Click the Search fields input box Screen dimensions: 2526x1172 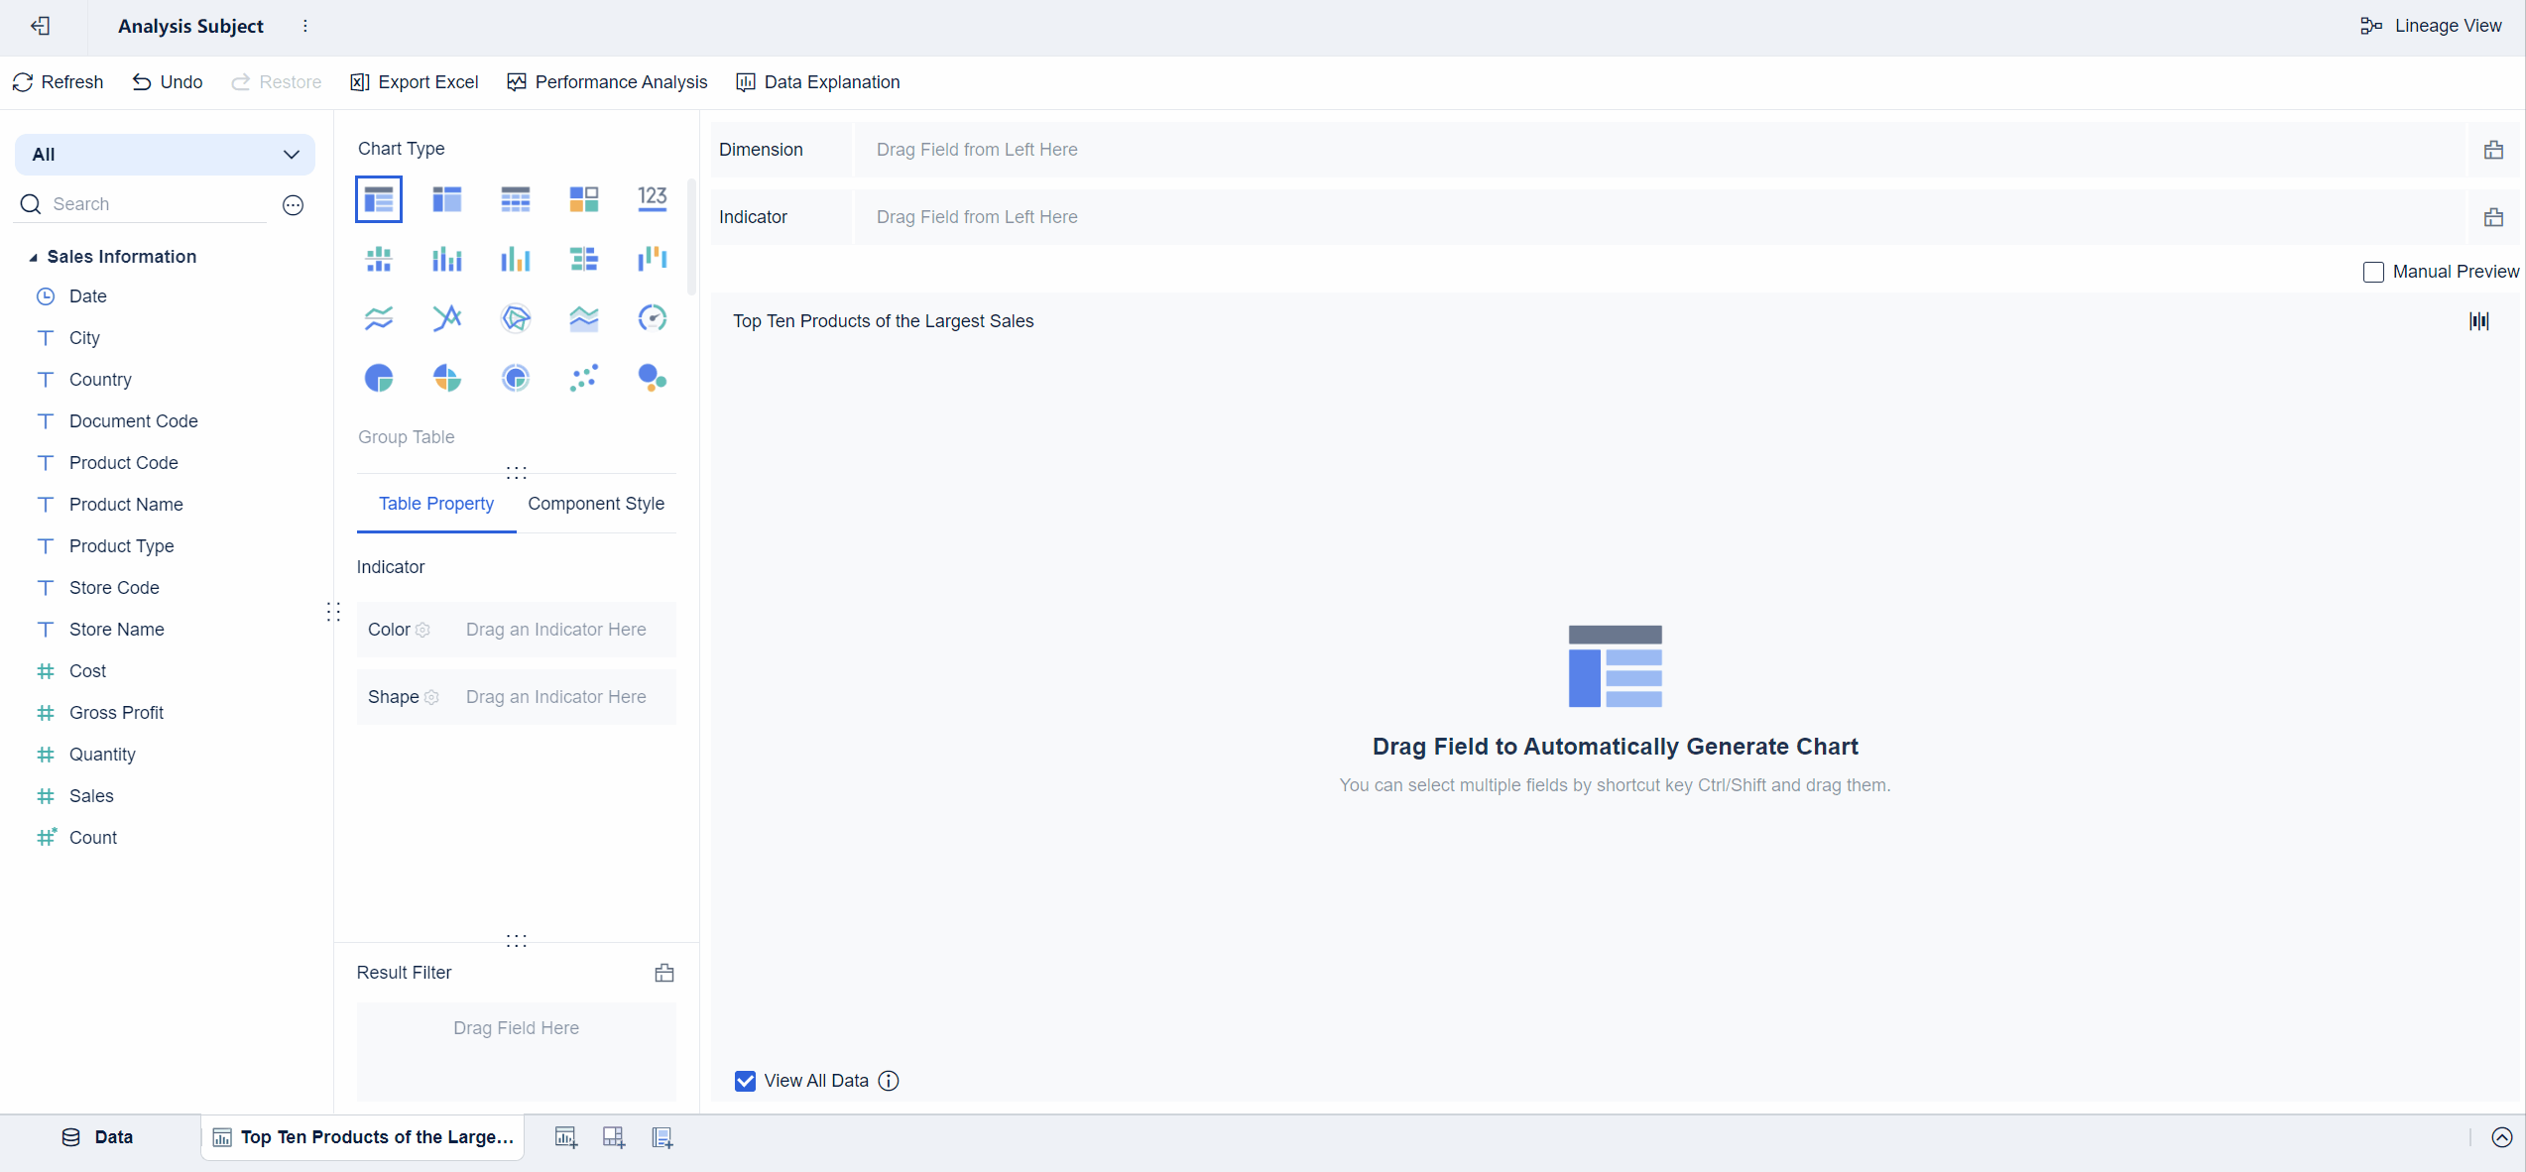click(x=139, y=204)
